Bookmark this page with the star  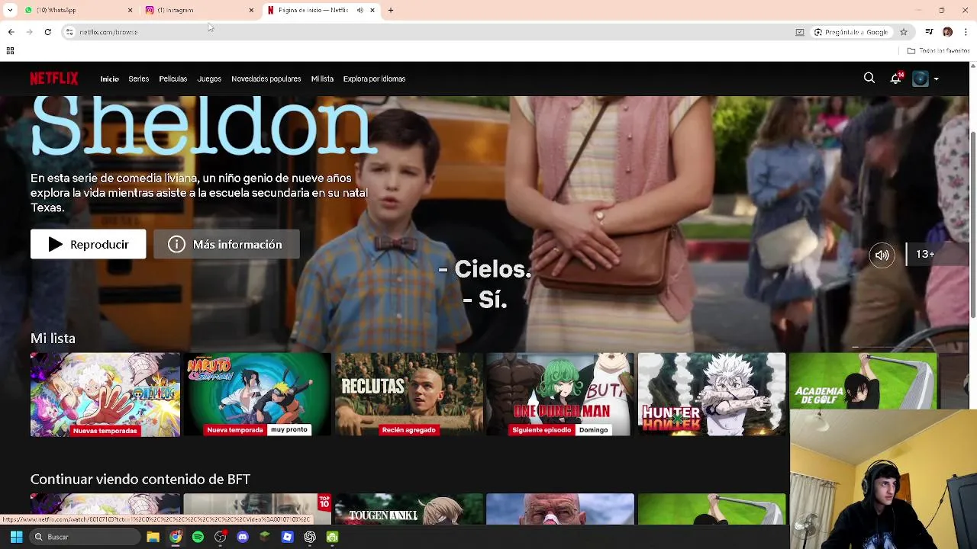(904, 32)
